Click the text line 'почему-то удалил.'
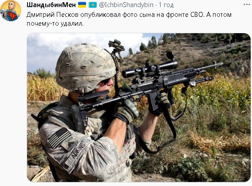Image resolution: width=252 pixels, height=186 pixels. tap(55, 24)
